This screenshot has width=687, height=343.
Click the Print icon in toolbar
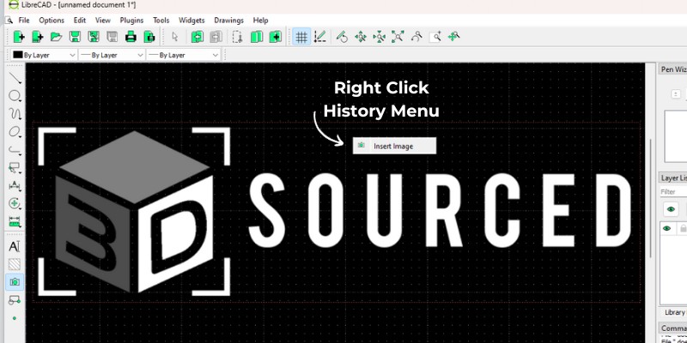131,37
